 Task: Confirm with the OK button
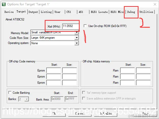[x=54, y=113]
